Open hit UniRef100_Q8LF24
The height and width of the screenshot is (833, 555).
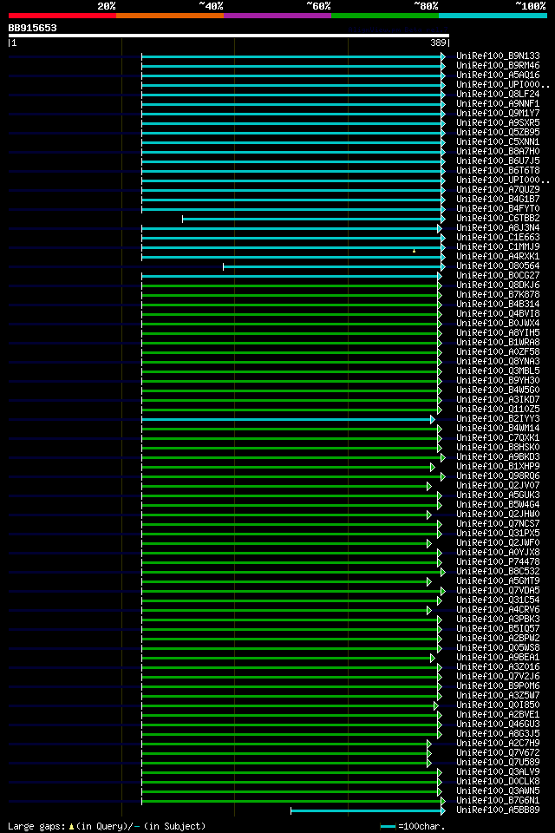[498, 94]
